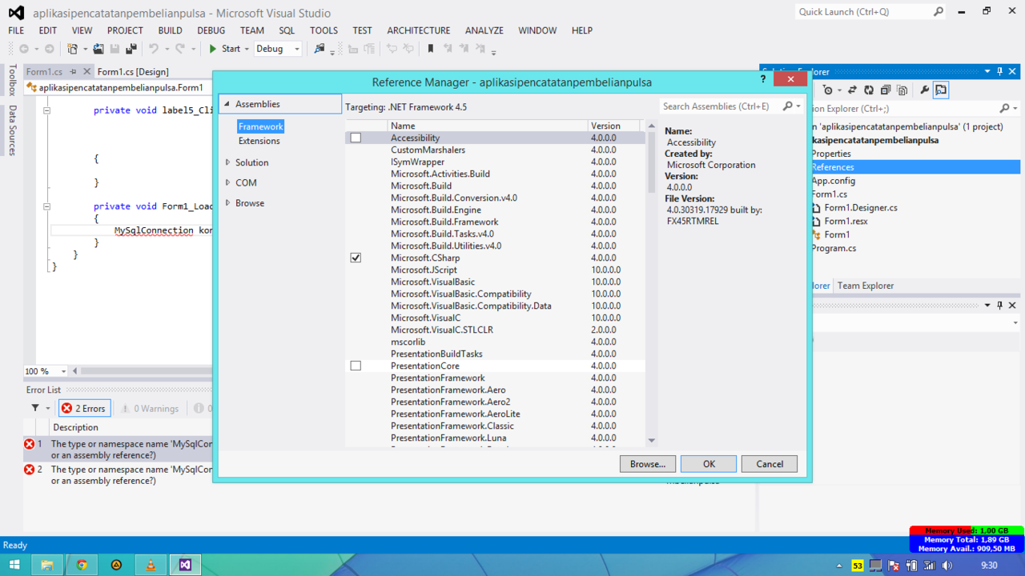Toggle the 0 Warnings filter button
The height and width of the screenshot is (576, 1025).
(149, 408)
